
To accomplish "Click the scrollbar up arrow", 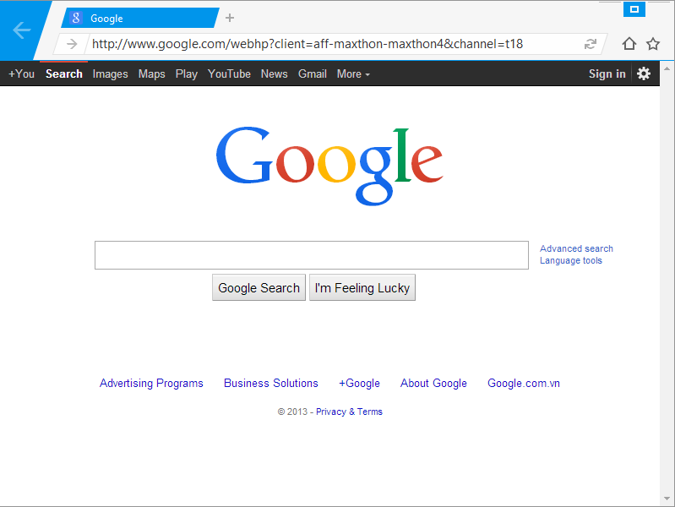I will pos(667,68).
